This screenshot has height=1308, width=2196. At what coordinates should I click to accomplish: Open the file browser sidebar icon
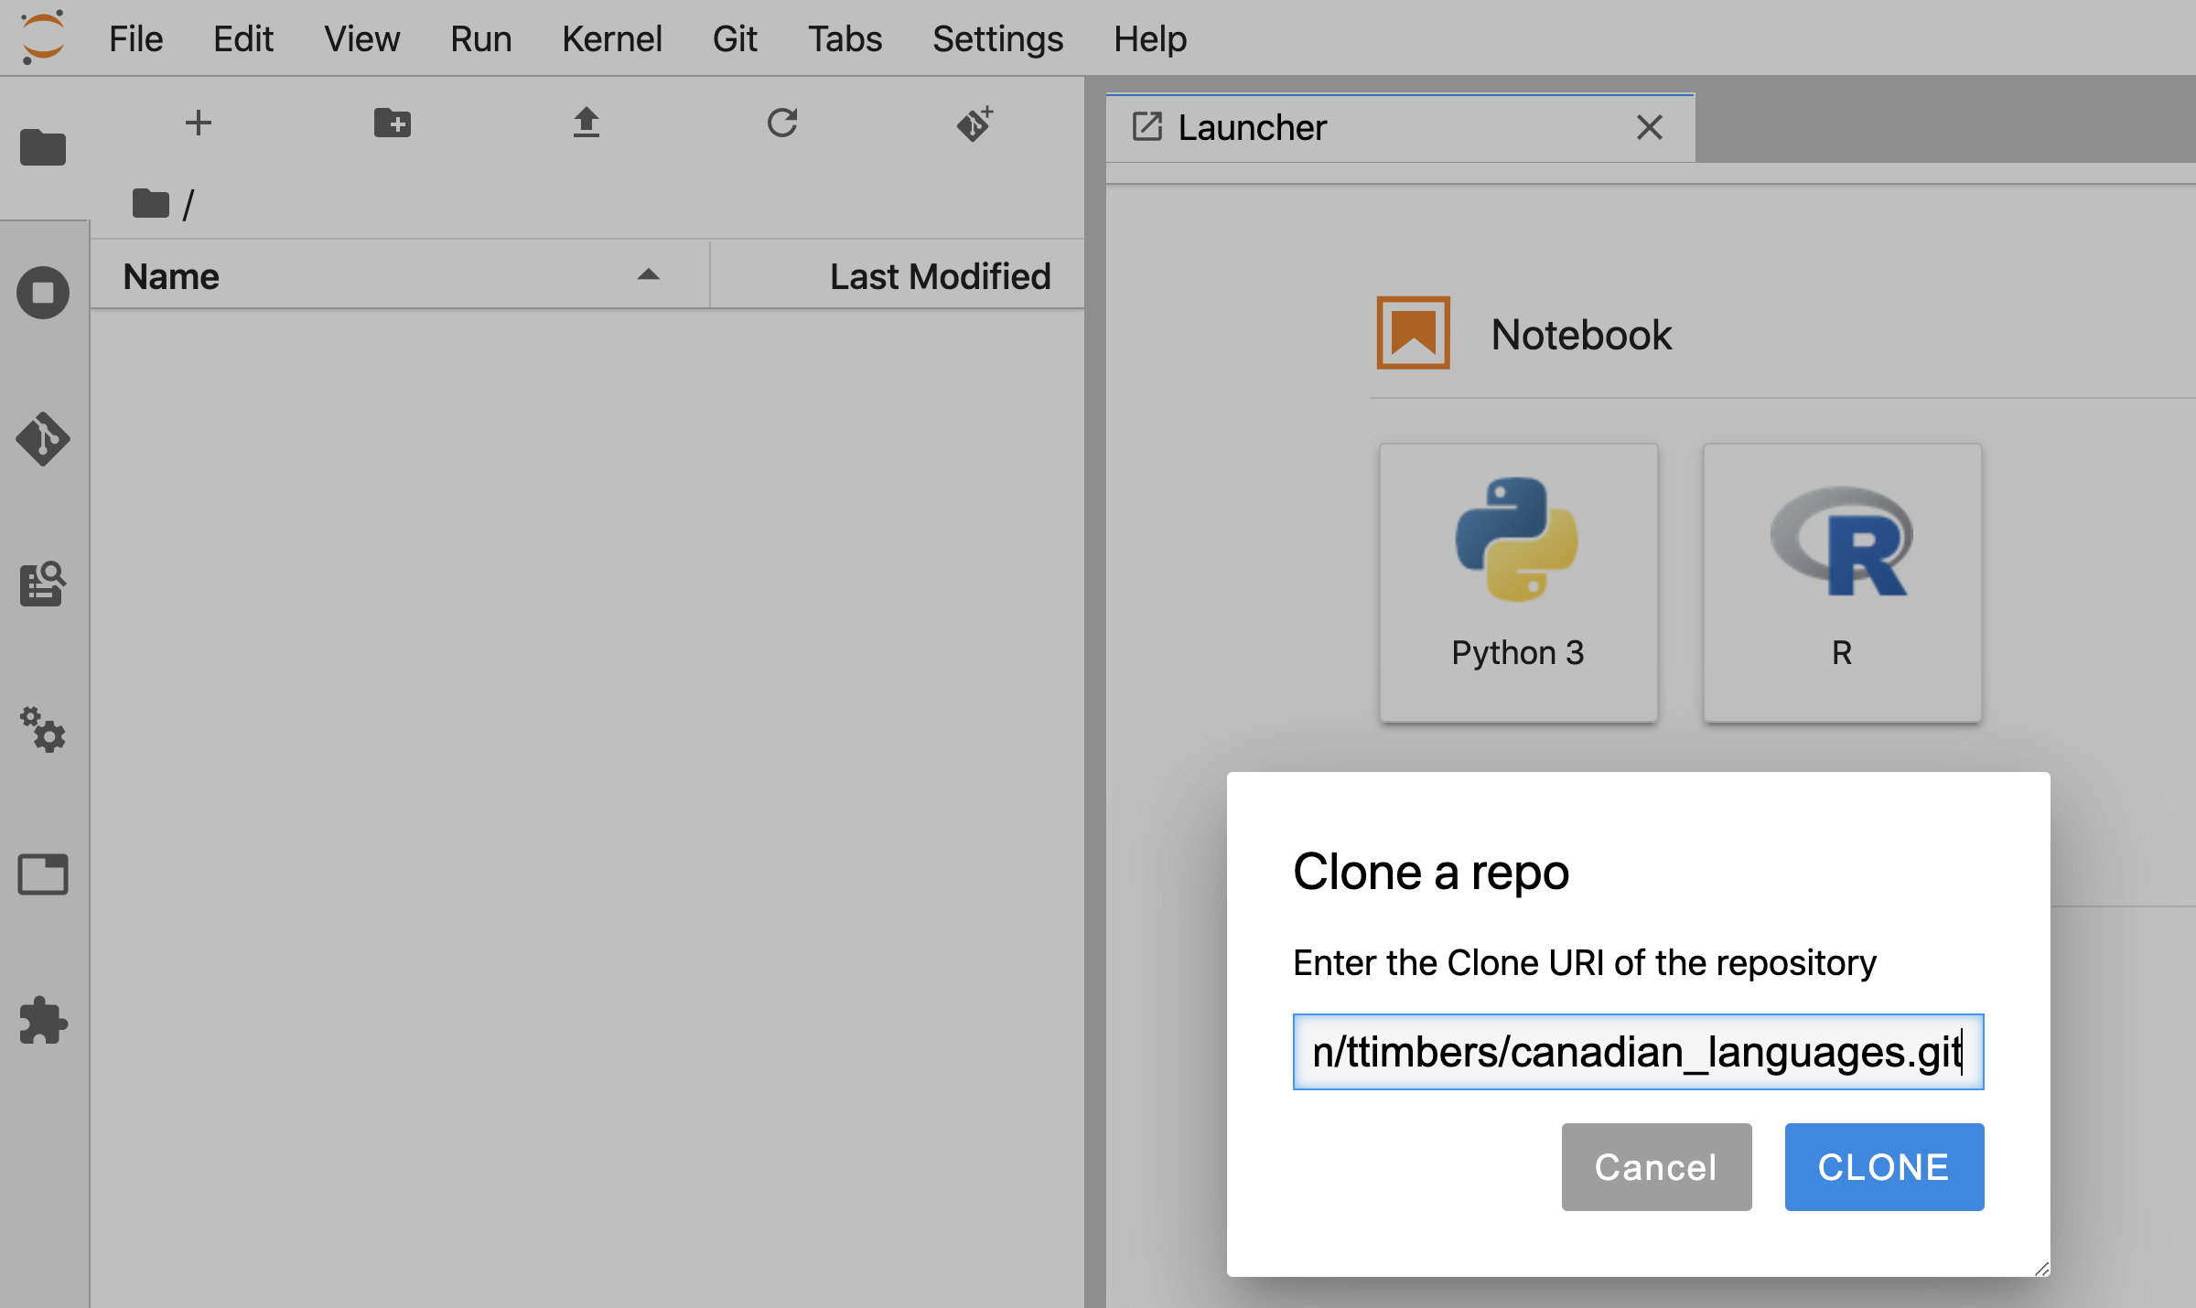click(x=42, y=147)
